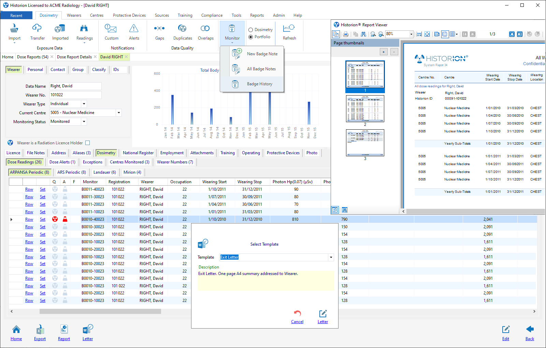The width and height of the screenshot is (546, 348).
Task: Click the Edit icon at bottom right
Action: point(506,330)
